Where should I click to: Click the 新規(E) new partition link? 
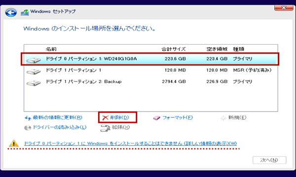(237, 118)
